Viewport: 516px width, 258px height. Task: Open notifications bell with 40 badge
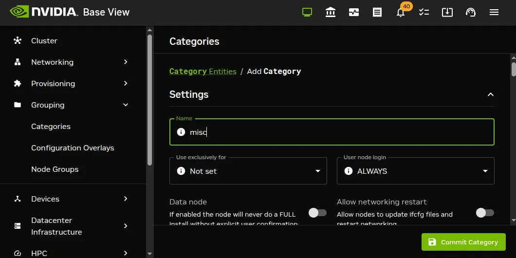pyautogui.click(x=401, y=12)
